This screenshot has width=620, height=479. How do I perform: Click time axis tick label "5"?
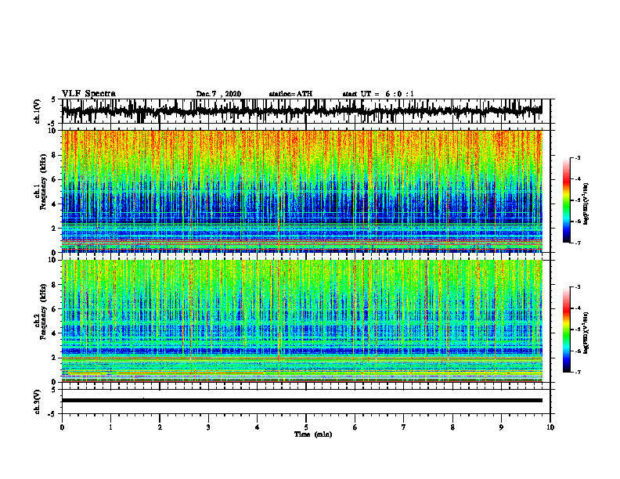click(306, 427)
